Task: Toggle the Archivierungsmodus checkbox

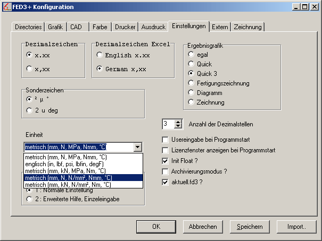Action: click(x=166, y=171)
